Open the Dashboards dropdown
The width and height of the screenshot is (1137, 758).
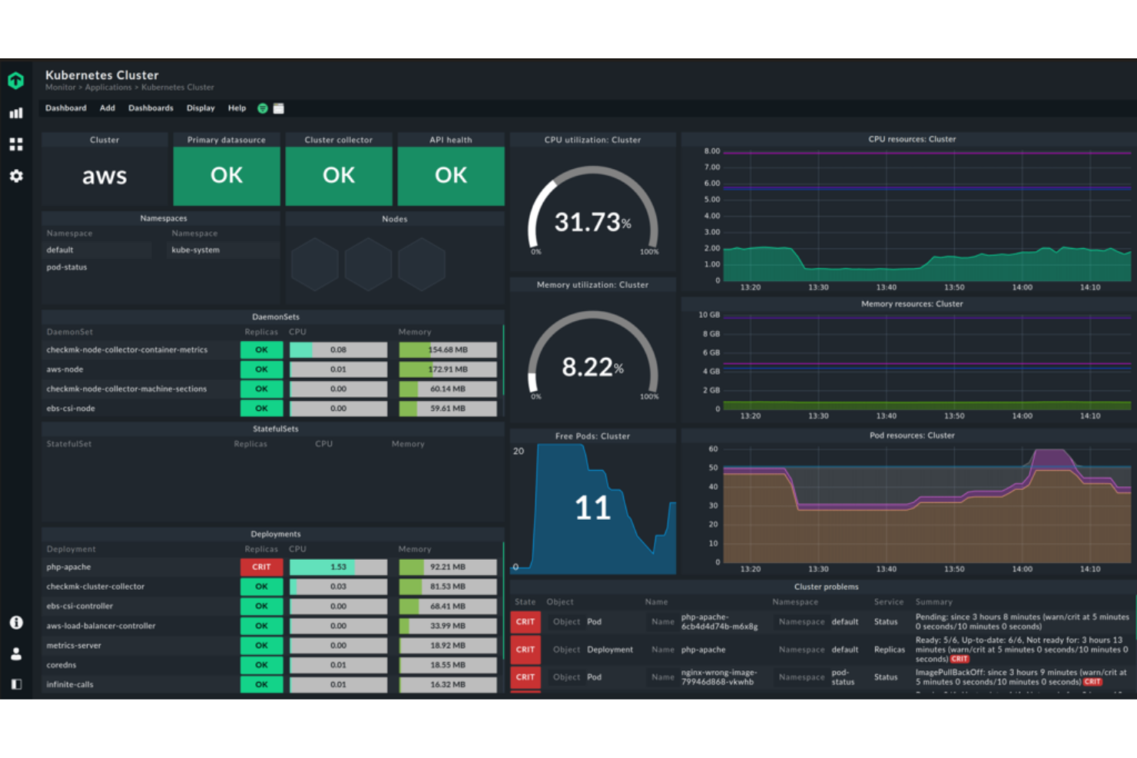151,108
